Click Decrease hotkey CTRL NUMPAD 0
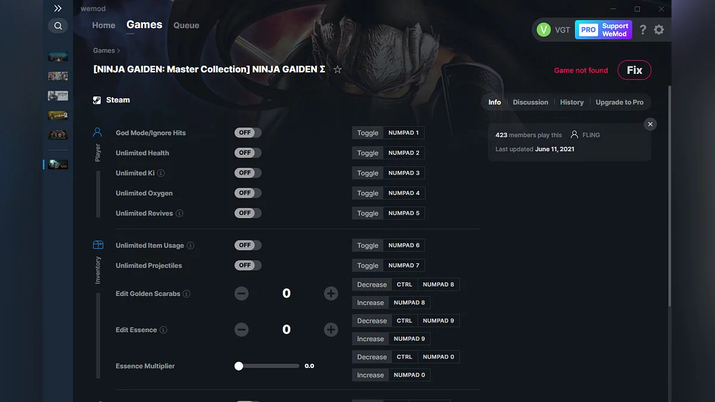 (x=406, y=357)
